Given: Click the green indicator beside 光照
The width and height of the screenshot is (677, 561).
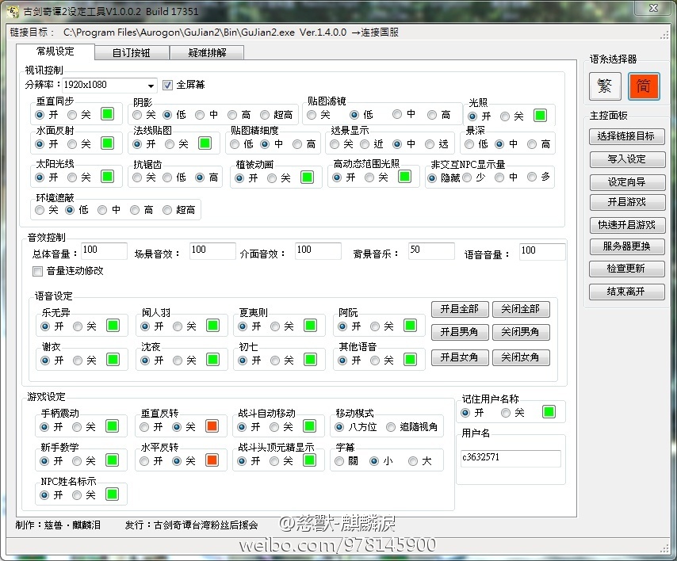Looking at the screenshot, I should 540,116.
